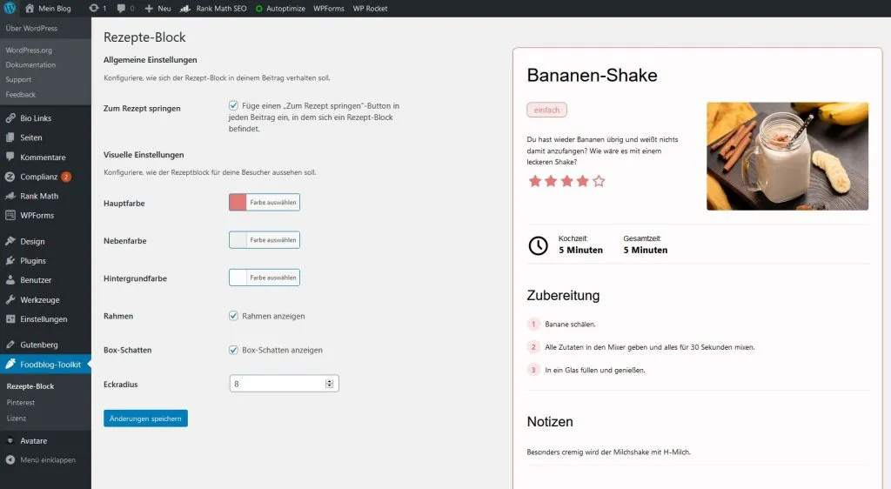
Task: Click "Änderungen speichern" button
Action: 145,419
